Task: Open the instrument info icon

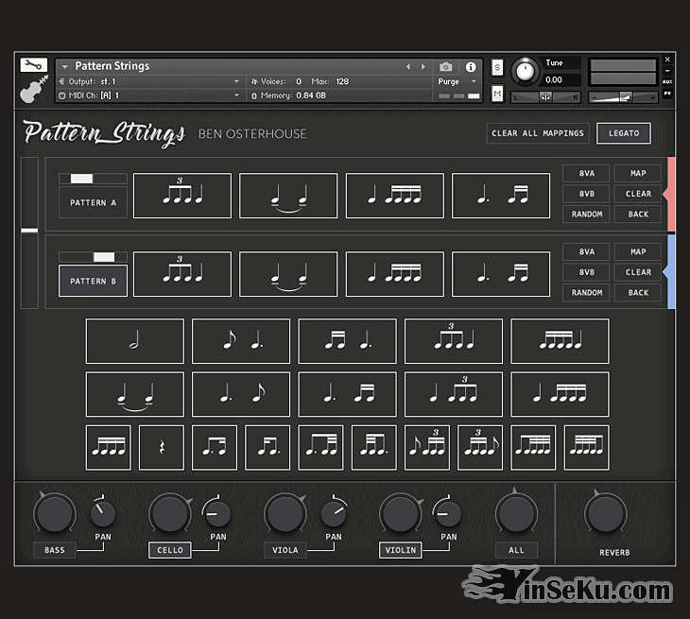Action: [x=471, y=67]
